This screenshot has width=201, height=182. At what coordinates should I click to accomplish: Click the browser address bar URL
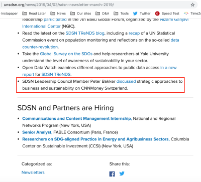59,5
